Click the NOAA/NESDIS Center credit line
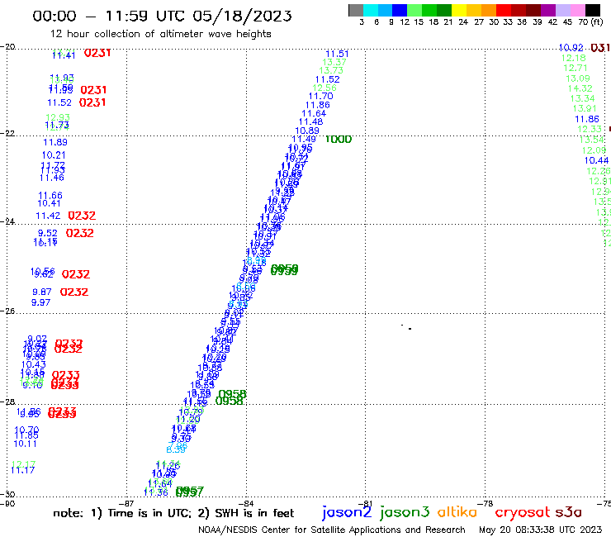This screenshot has width=611, height=537. click(x=332, y=530)
